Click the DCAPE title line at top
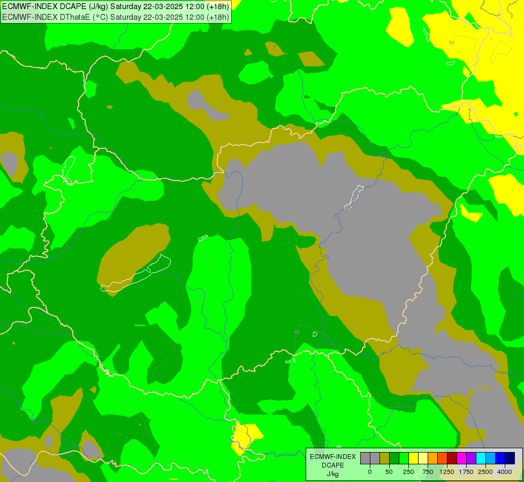524x482 pixels. (x=116, y=6)
